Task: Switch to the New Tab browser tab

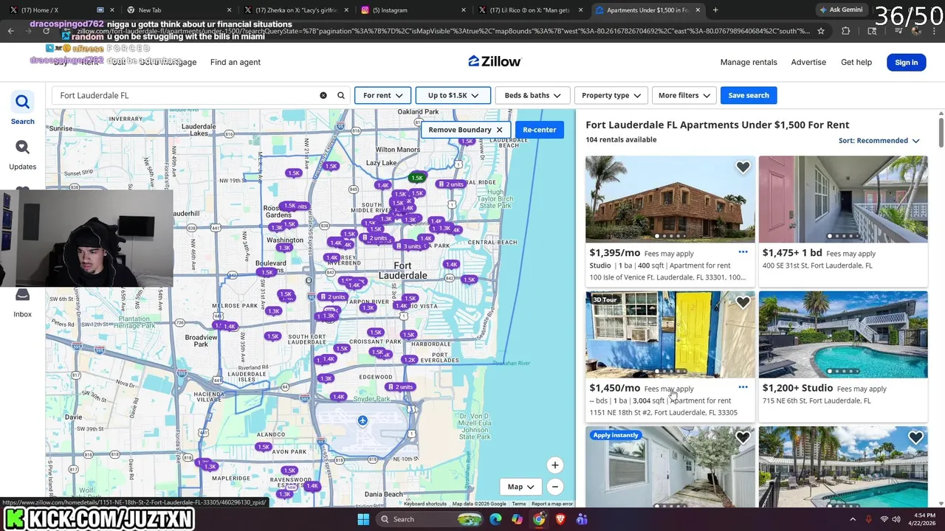Action: [x=177, y=10]
